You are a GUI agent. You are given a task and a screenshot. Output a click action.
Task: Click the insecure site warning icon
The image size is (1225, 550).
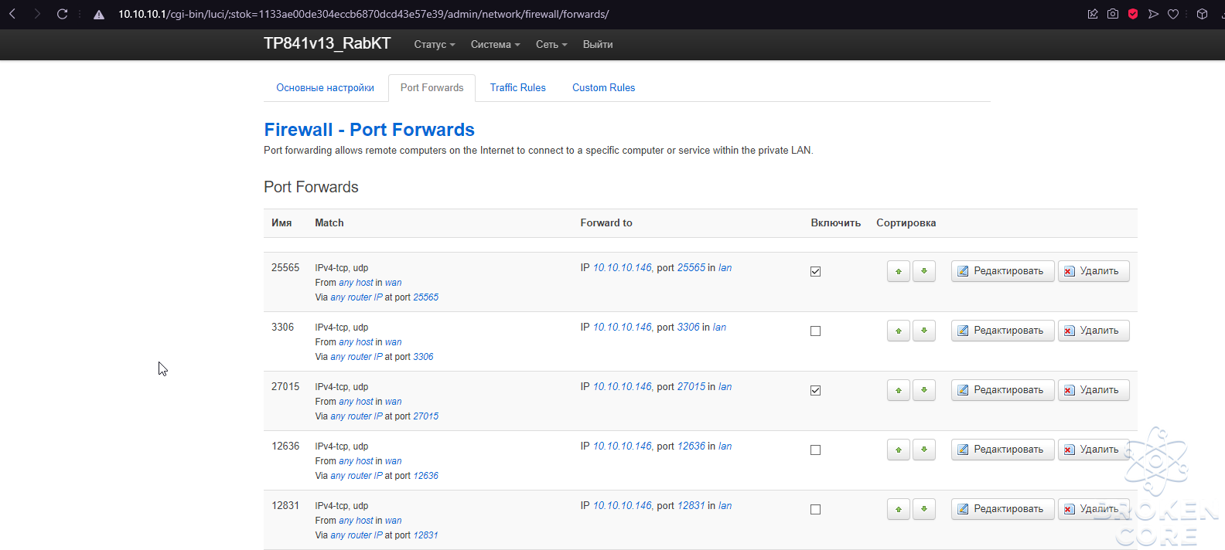(99, 15)
